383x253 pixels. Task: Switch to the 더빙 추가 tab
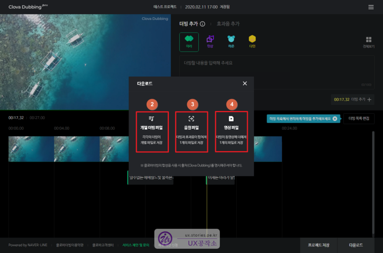pyautogui.click(x=188, y=24)
